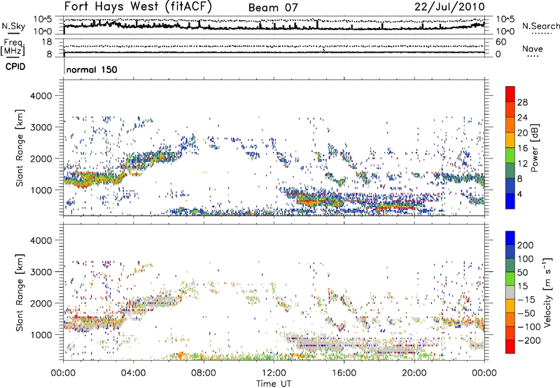Screen dimensions: 560x388
Task: Click the 16 tick on power colorbar
Action: click(522, 148)
